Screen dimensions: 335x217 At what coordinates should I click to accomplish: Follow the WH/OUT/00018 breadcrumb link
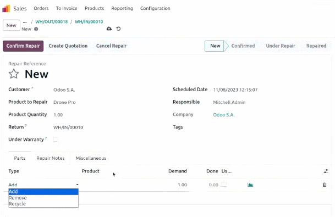tap(52, 21)
